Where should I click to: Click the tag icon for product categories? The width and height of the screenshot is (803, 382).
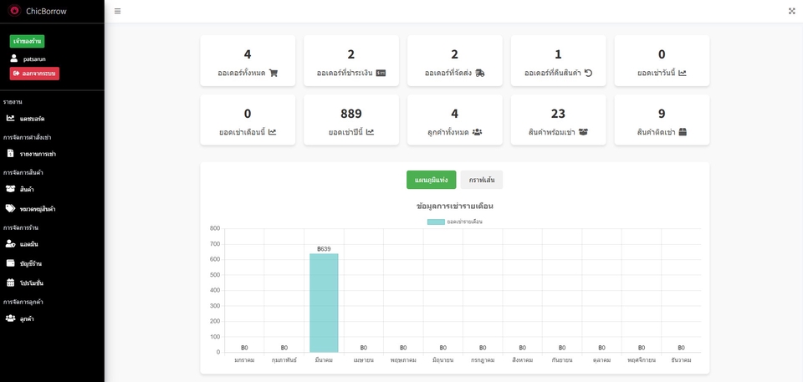(x=10, y=208)
